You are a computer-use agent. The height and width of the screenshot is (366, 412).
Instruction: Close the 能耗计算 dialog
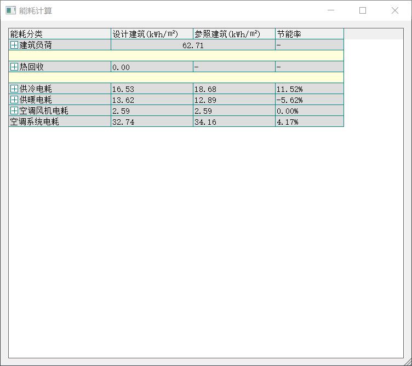[395, 10]
